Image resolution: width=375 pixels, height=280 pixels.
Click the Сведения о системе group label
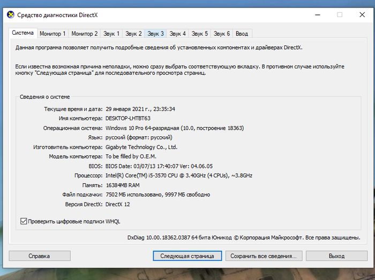coord(44,97)
